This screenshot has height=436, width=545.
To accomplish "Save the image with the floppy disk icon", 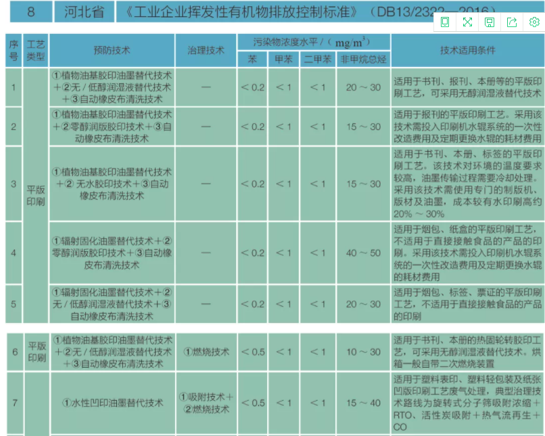I will (490, 22).
